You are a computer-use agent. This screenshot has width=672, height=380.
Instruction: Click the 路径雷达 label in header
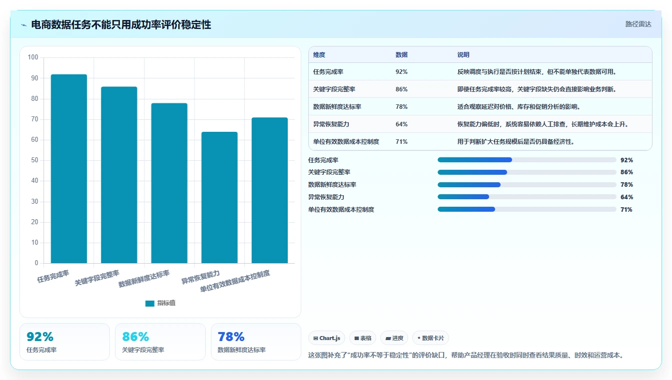point(639,24)
